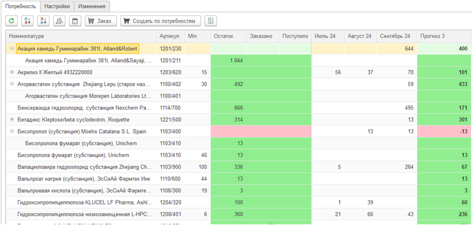
Task: Click the Остаток value 666
Action: pyautogui.click(x=238, y=108)
